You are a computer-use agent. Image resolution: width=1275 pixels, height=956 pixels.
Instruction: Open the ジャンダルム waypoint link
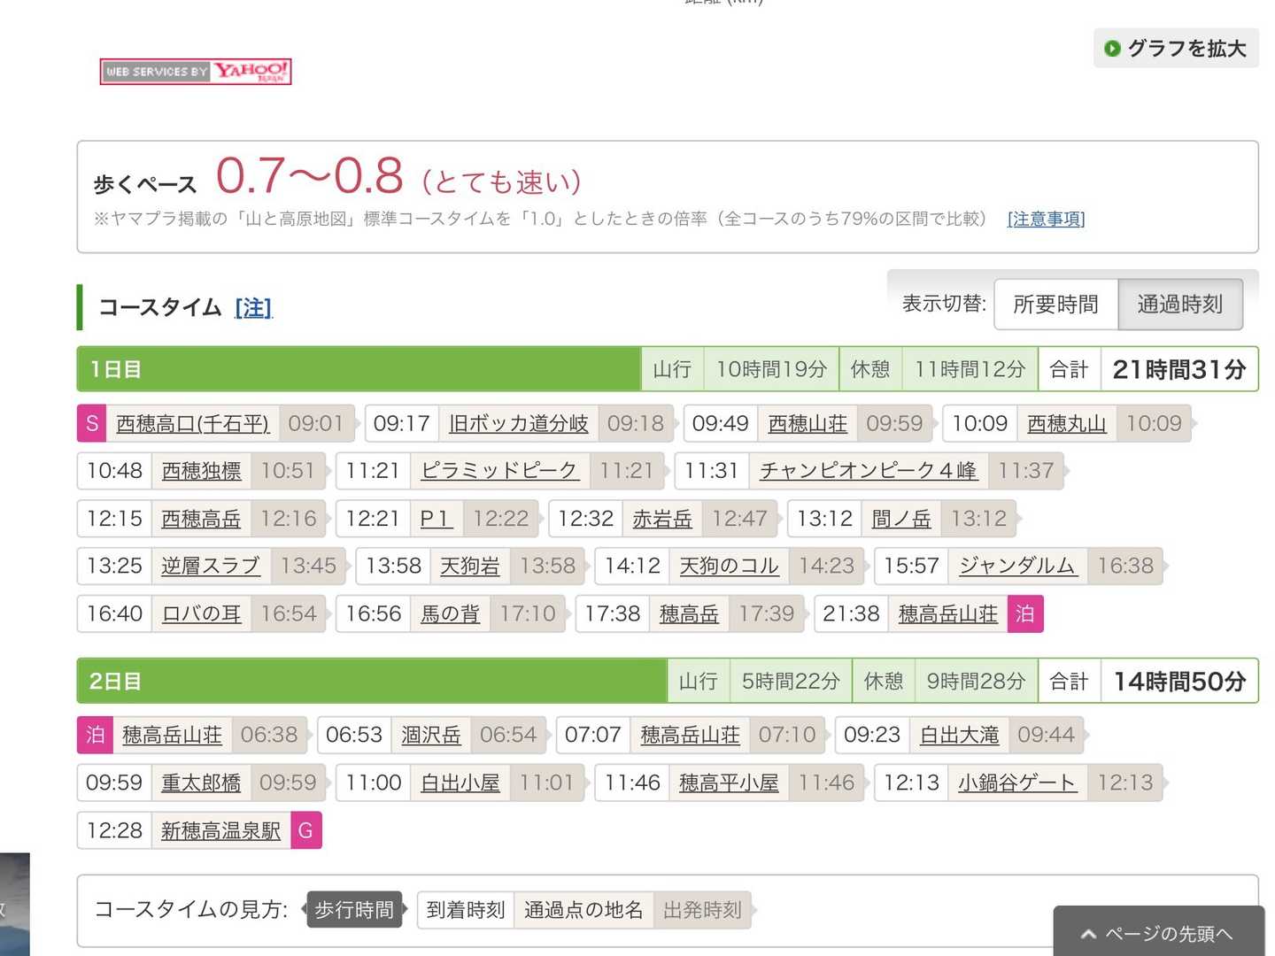click(1017, 566)
